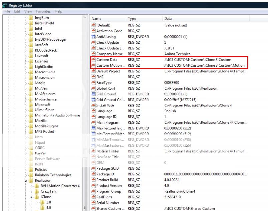Open the Favorites menu
The height and width of the screenshot is (211, 268).
(x=43, y=11)
